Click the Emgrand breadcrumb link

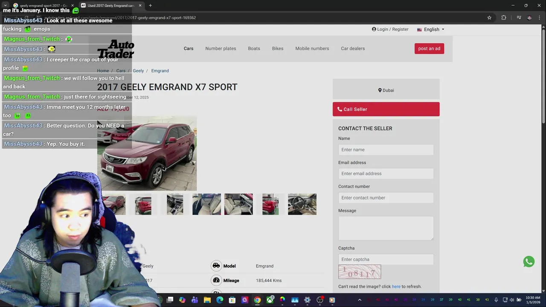coord(160,71)
